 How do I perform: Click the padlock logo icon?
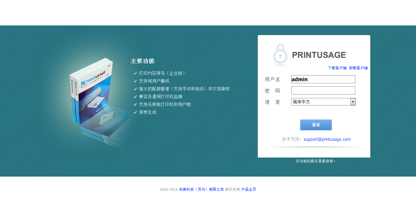click(x=280, y=55)
